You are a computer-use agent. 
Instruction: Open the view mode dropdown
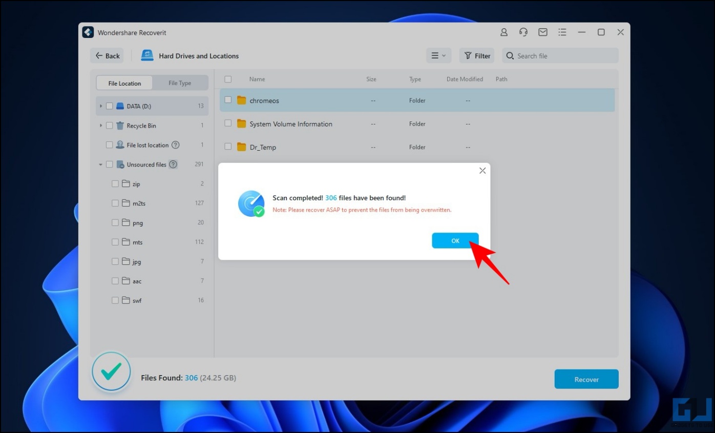438,56
